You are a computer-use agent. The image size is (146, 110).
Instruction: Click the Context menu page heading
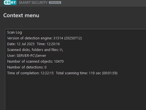click(x=21, y=16)
